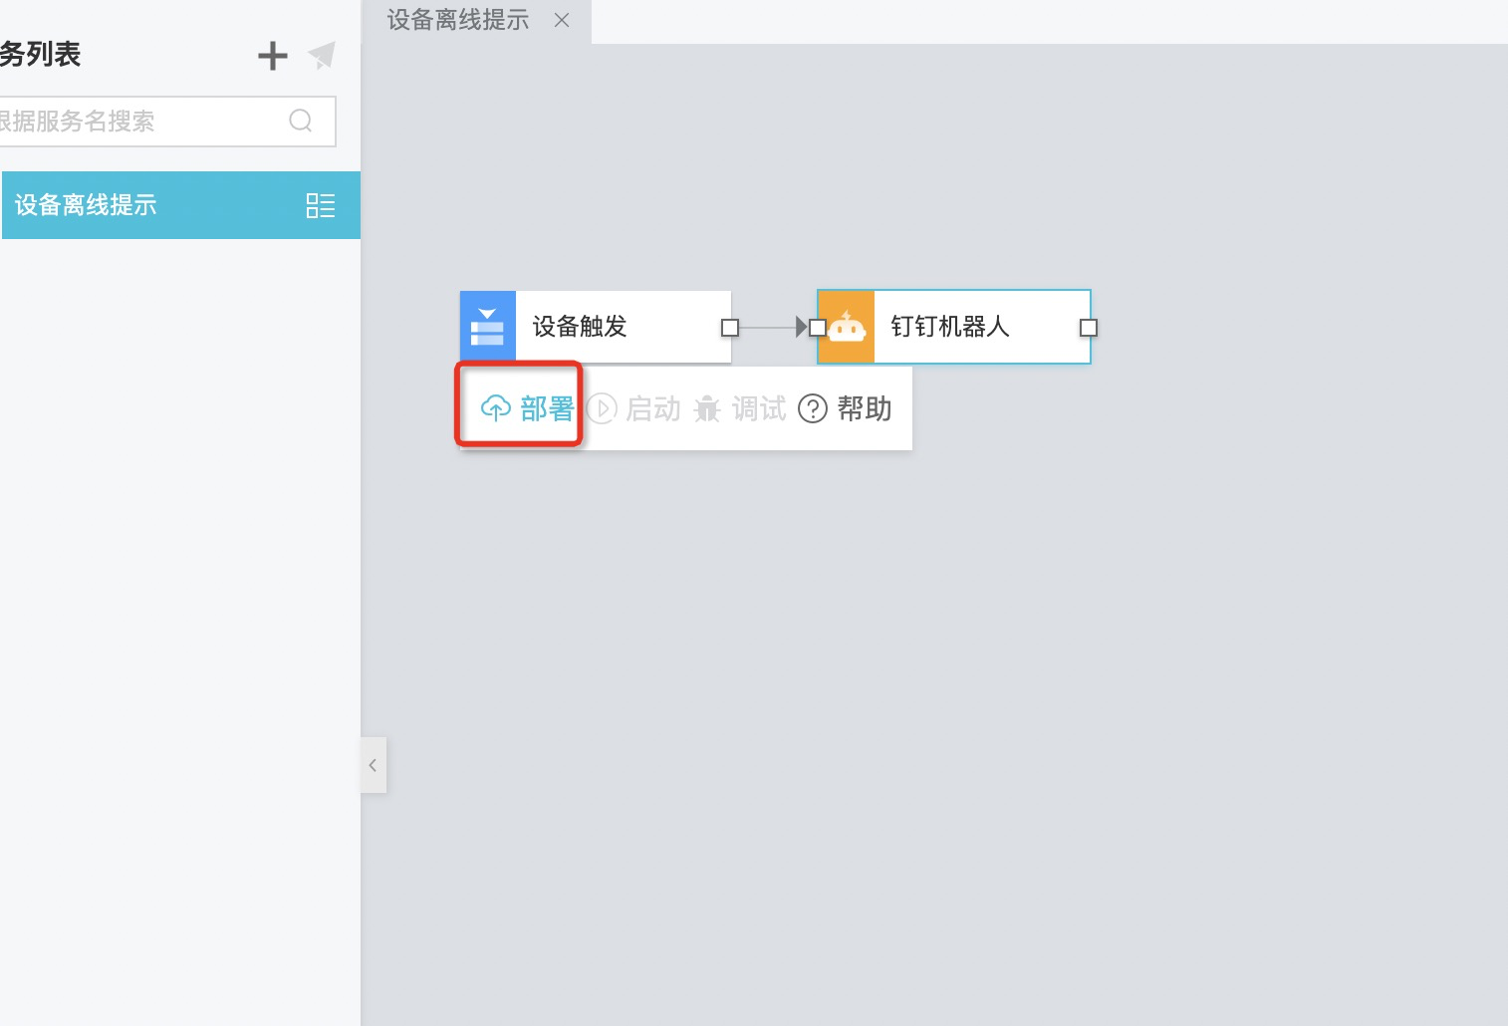This screenshot has width=1508, height=1026.
Task: Select the blue 设备触发 node icon
Action: tap(487, 326)
